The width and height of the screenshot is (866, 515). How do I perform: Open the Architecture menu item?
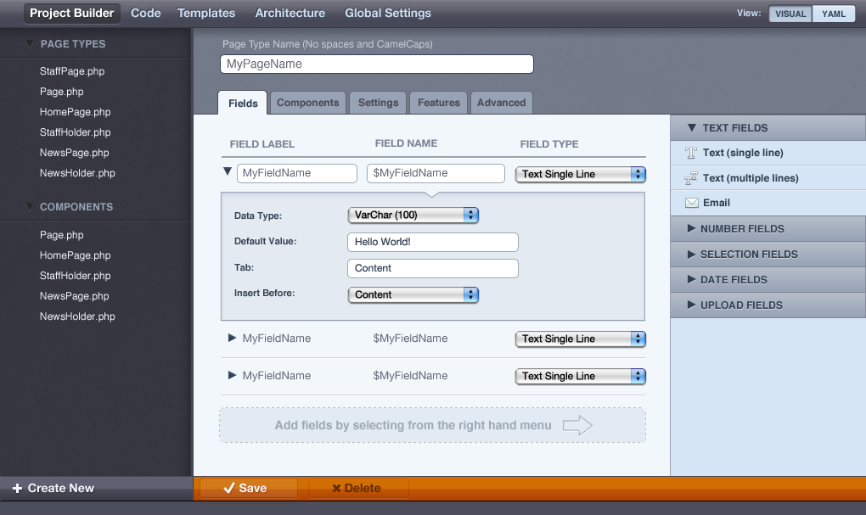coord(290,13)
